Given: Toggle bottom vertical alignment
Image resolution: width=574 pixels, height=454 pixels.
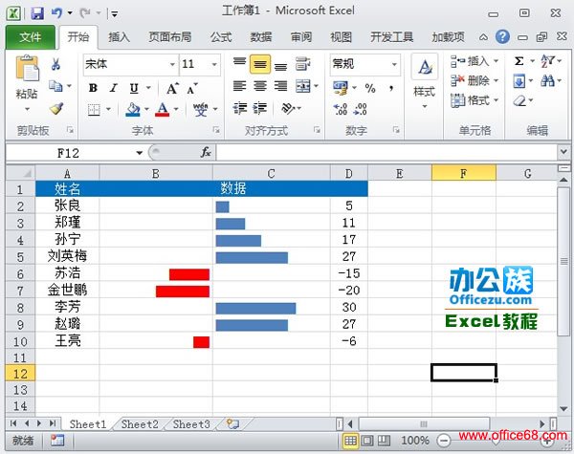Looking at the screenshot, I should [x=280, y=65].
